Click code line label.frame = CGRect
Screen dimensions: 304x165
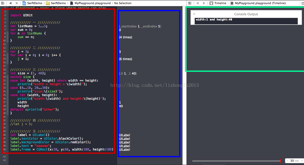point(62,149)
